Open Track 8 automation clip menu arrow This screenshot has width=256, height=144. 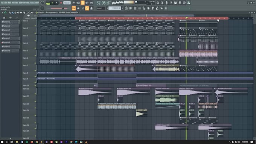pyautogui.click(x=38, y=73)
